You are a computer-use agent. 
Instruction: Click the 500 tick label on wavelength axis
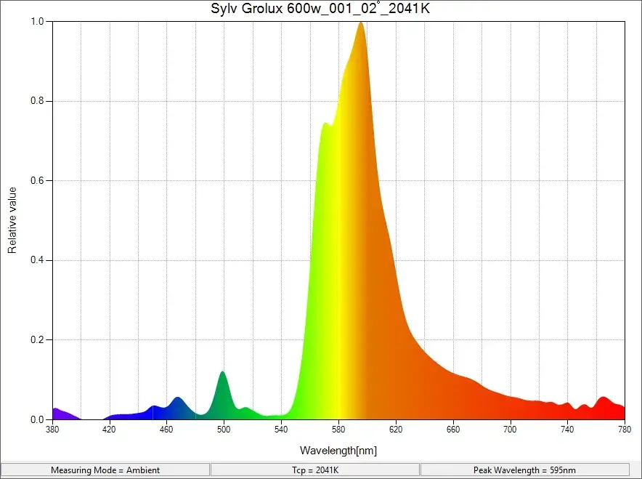tap(224, 430)
